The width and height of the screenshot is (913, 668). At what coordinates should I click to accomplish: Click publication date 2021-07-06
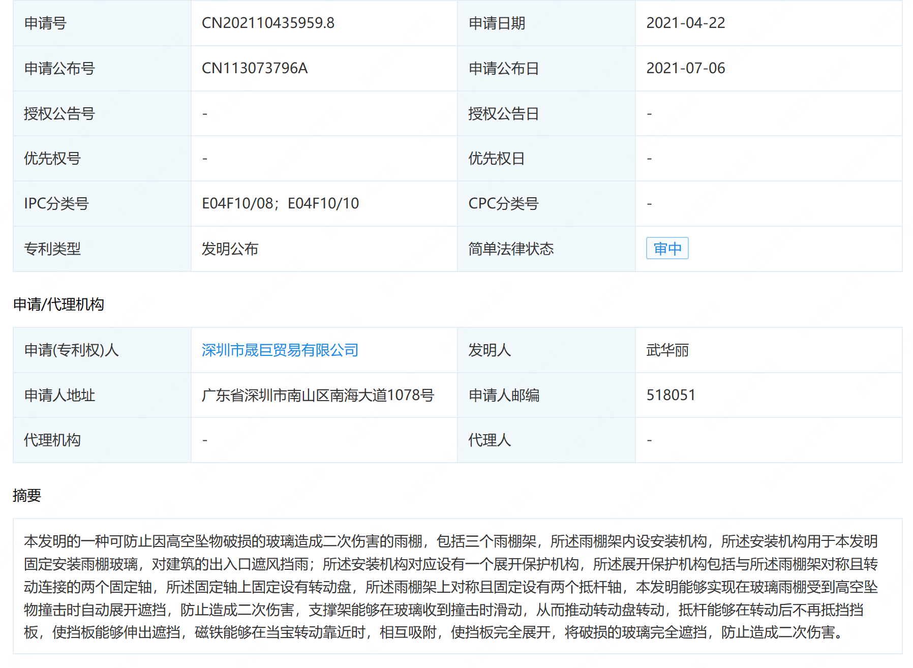[x=685, y=69]
